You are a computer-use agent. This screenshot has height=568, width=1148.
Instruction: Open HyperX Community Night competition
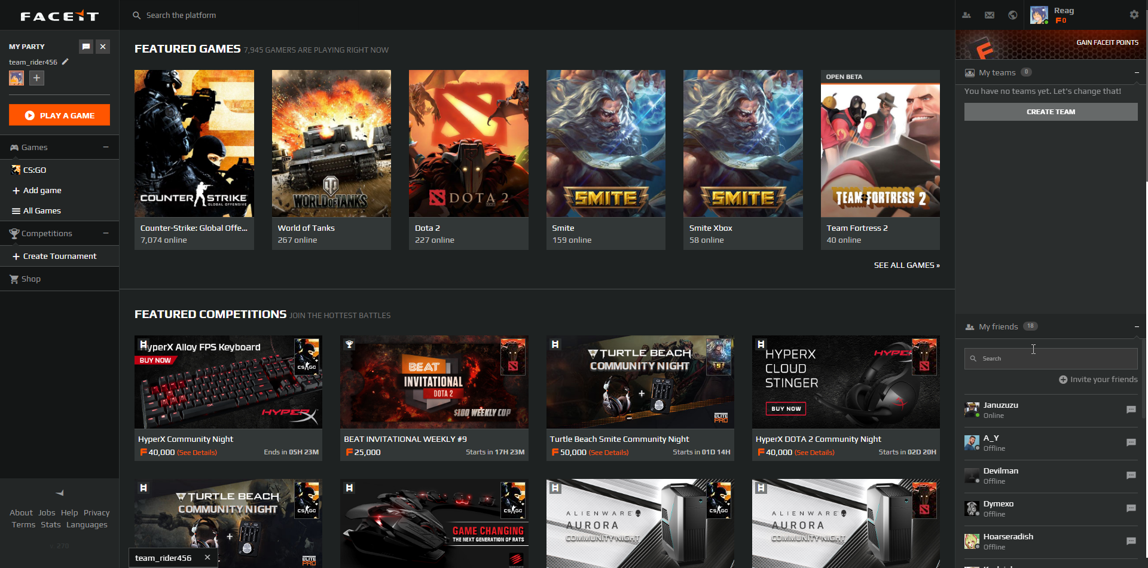(228, 398)
